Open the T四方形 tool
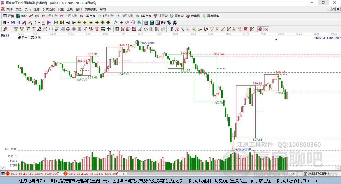 pyautogui.click(x=106, y=16)
